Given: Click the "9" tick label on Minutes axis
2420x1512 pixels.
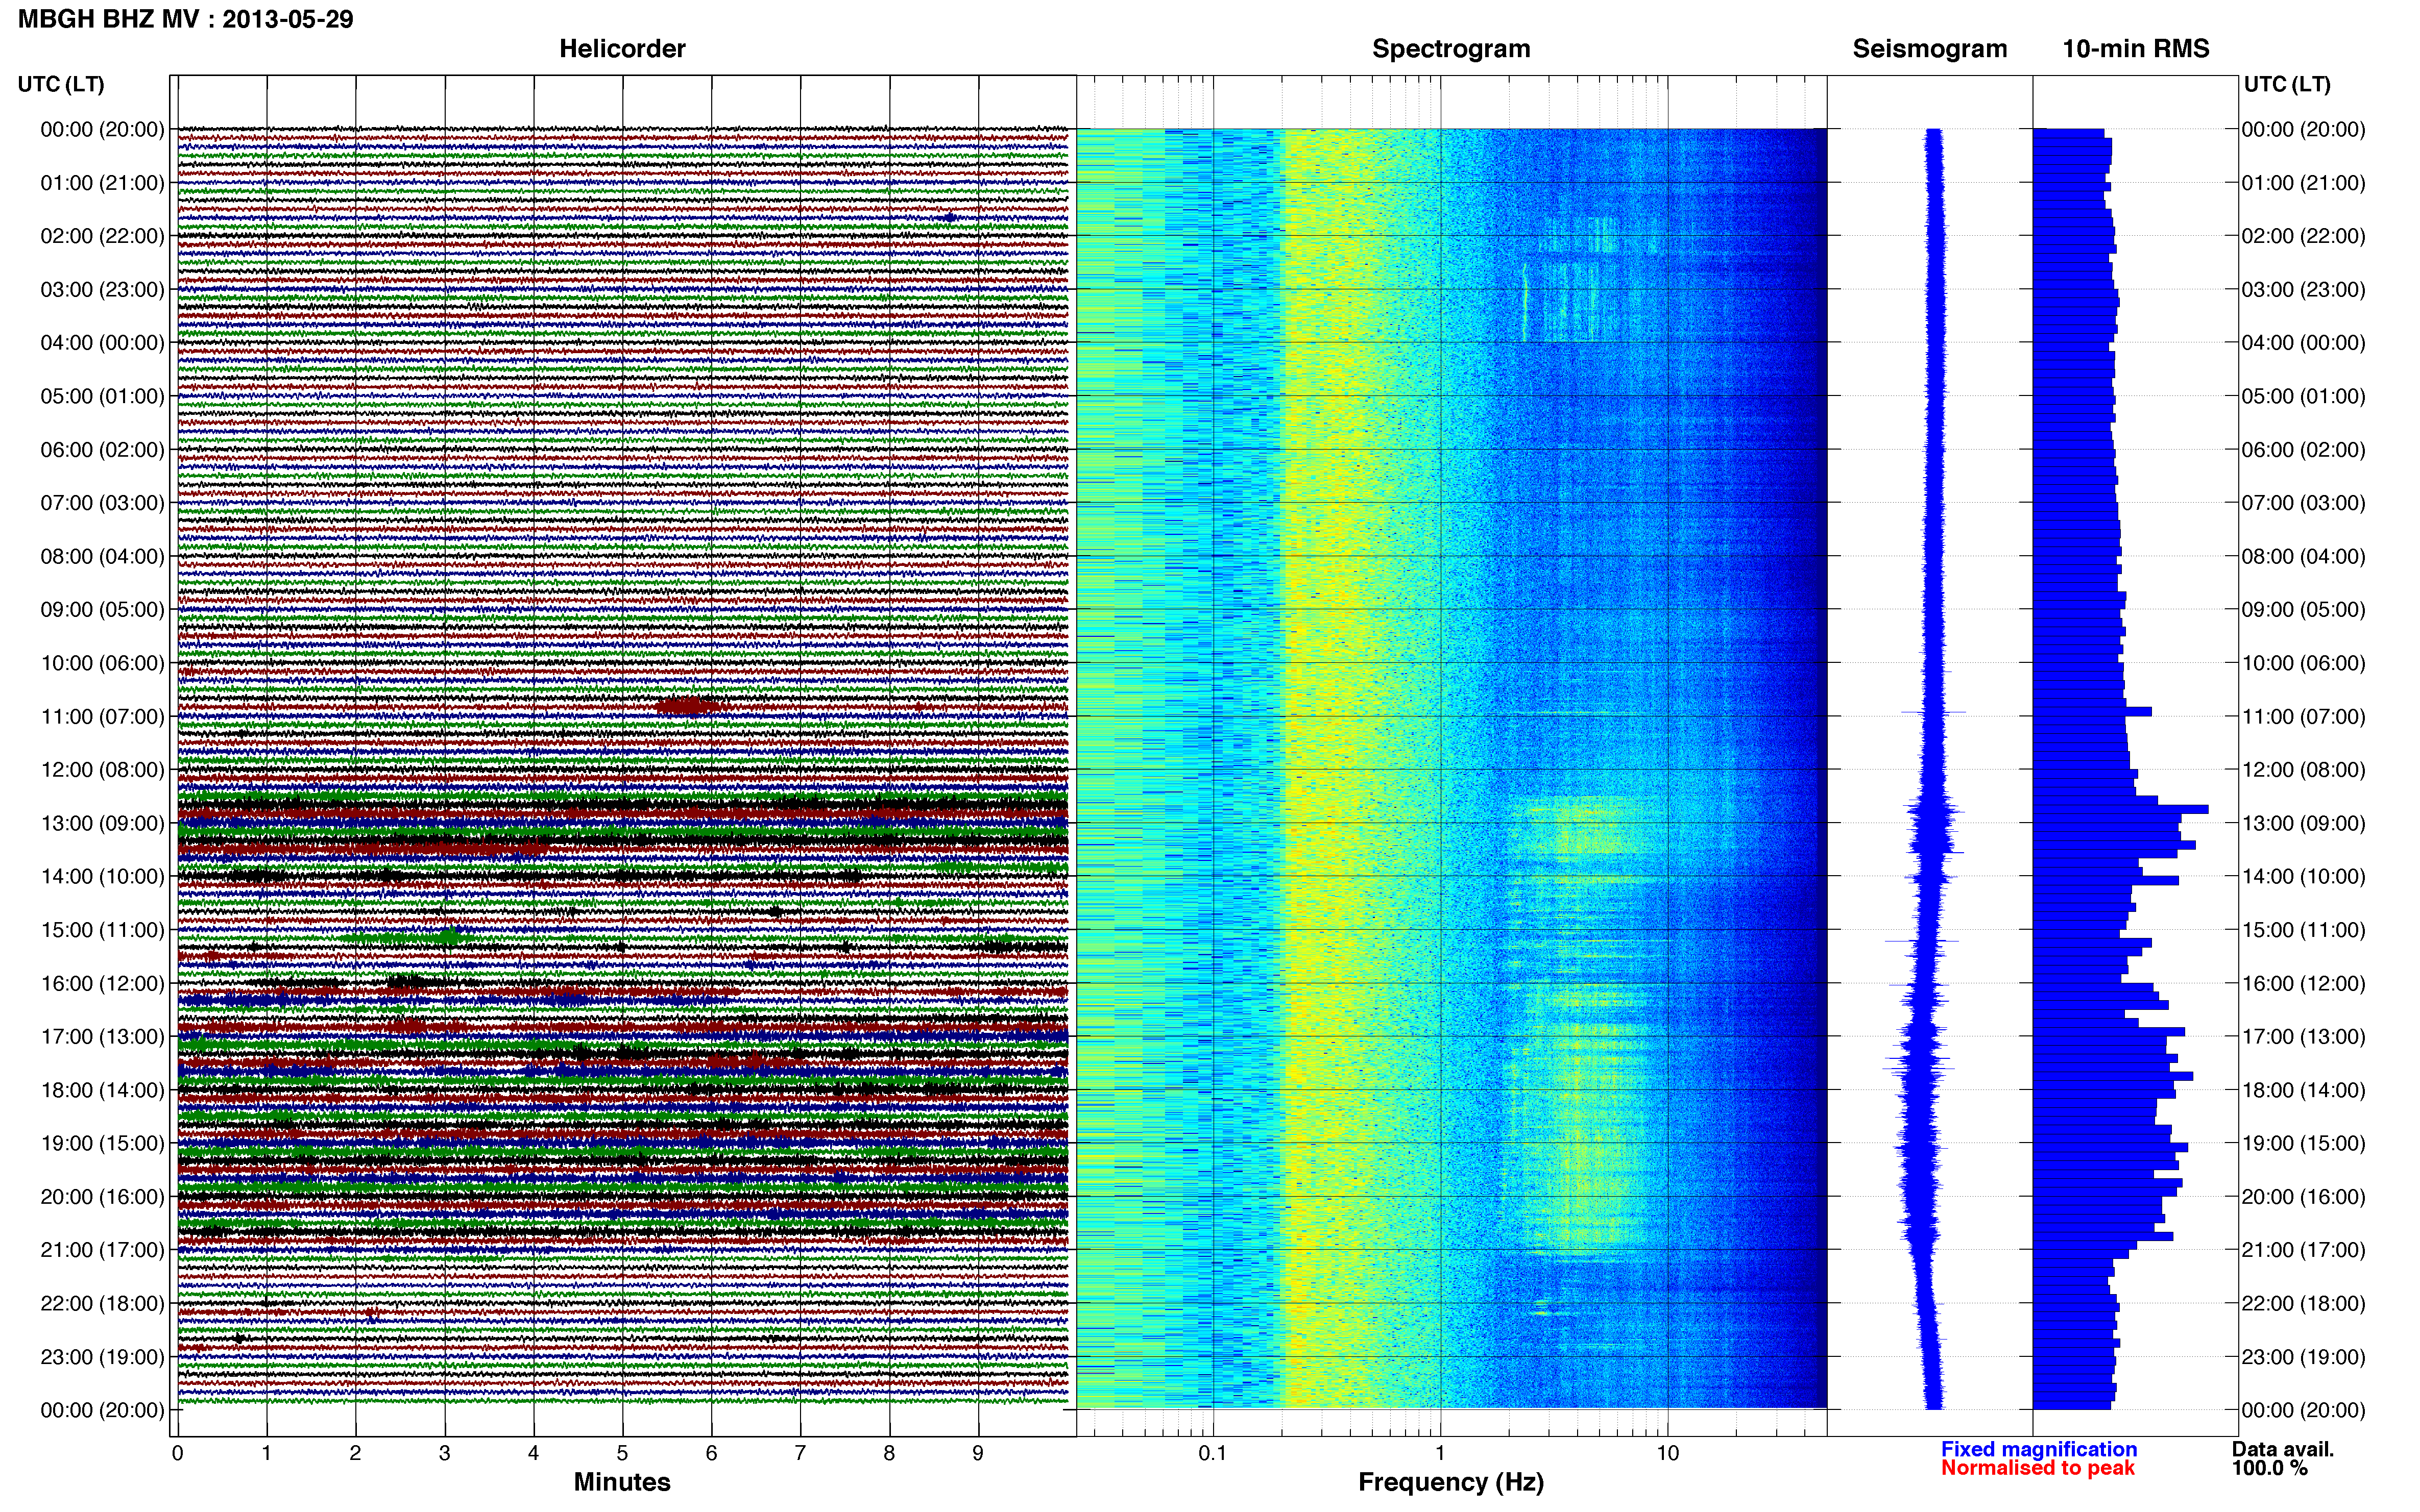Looking at the screenshot, I should coord(978,1453).
